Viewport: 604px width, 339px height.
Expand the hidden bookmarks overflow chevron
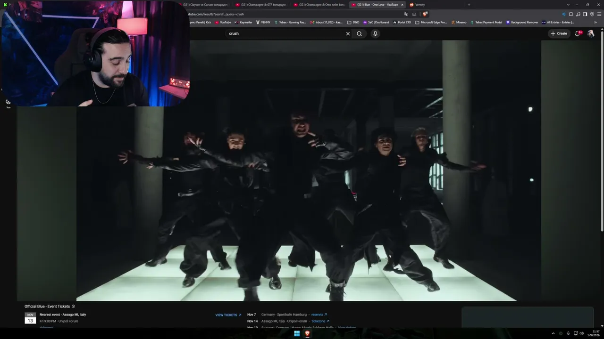point(595,22)
